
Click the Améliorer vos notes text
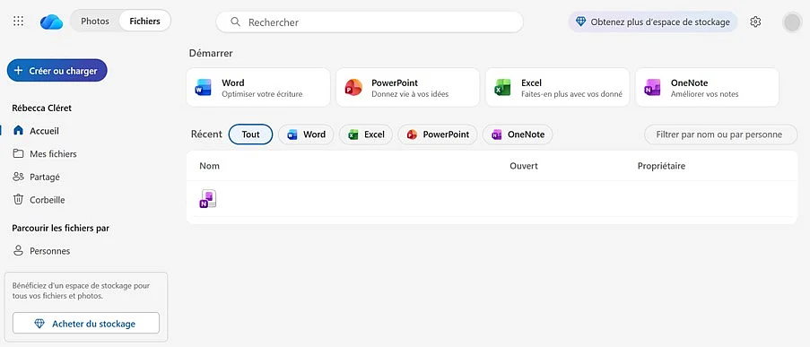point(705,94)
